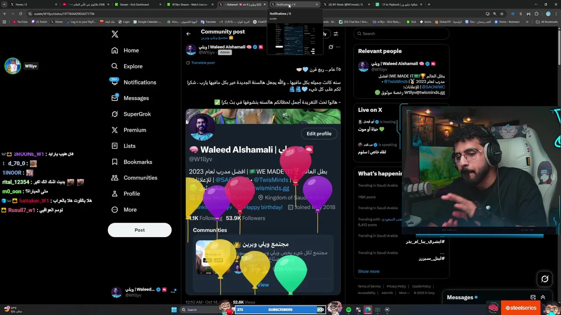Open the Accessibility footer link

366,293
